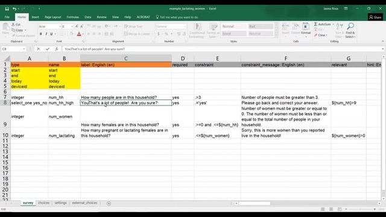Click cell with num_lactating name
Screen dimensions: 386x217
click(64, 133)
